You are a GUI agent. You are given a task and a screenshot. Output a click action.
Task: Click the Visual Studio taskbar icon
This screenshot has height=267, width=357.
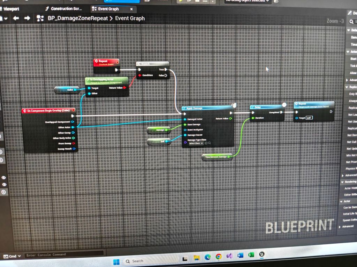pyautogui.click(x=229, y=257)
